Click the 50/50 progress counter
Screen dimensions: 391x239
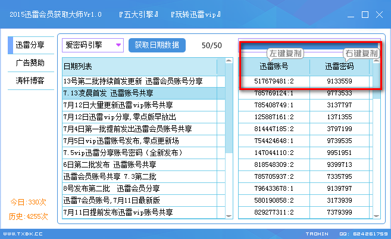pyautogui.click(x=212, y=45)
